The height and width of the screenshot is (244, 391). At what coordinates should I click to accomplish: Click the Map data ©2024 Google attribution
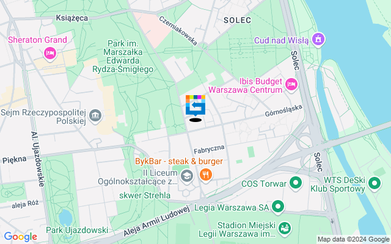[x=353, y=240]
